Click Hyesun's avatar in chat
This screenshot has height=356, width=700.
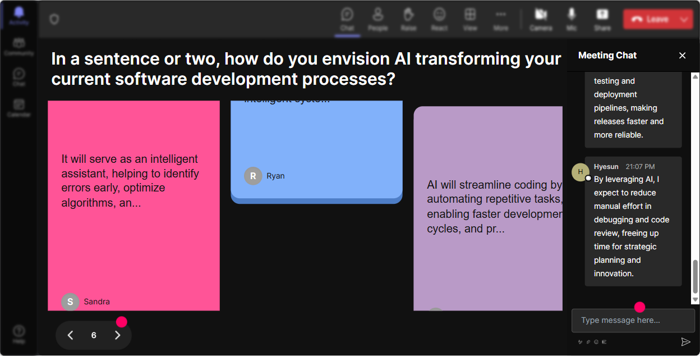coord(580,172)
